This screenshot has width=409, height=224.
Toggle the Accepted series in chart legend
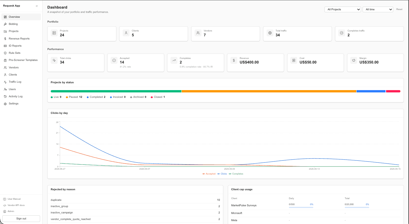209,174
